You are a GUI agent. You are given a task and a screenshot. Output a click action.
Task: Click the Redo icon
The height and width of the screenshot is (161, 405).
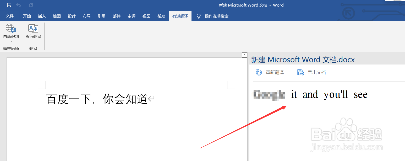click(31, 5)
